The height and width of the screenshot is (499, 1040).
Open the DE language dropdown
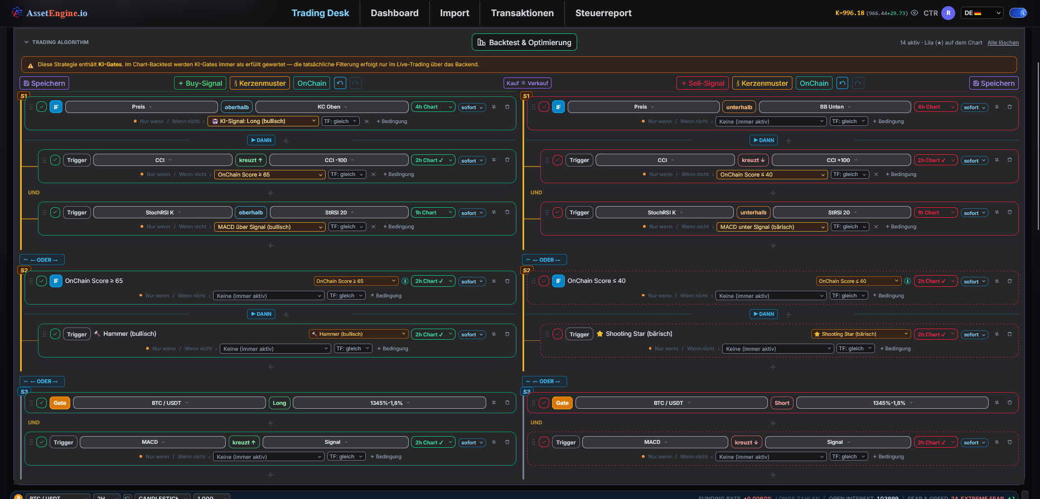982,13
